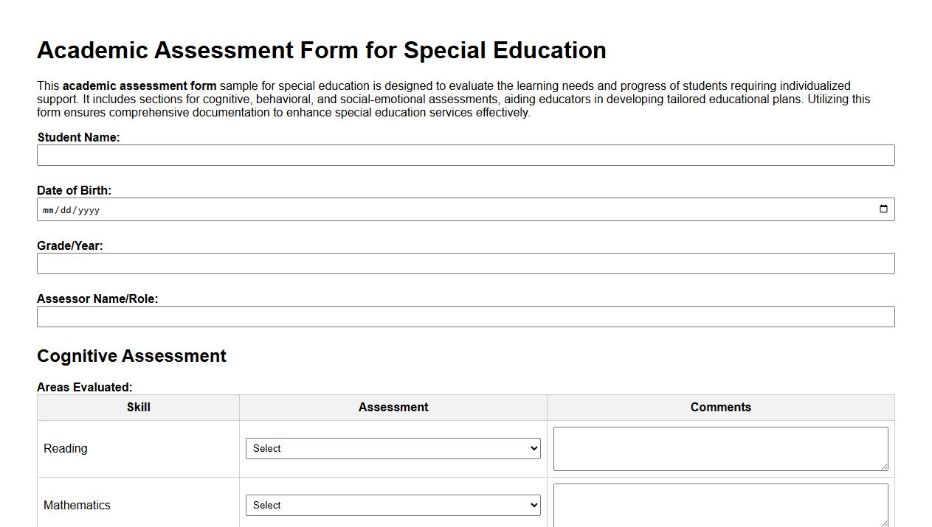Click the Reading skill row label
Image resolution: width=932 pixels, height=527 pixels.
[65, 448]
